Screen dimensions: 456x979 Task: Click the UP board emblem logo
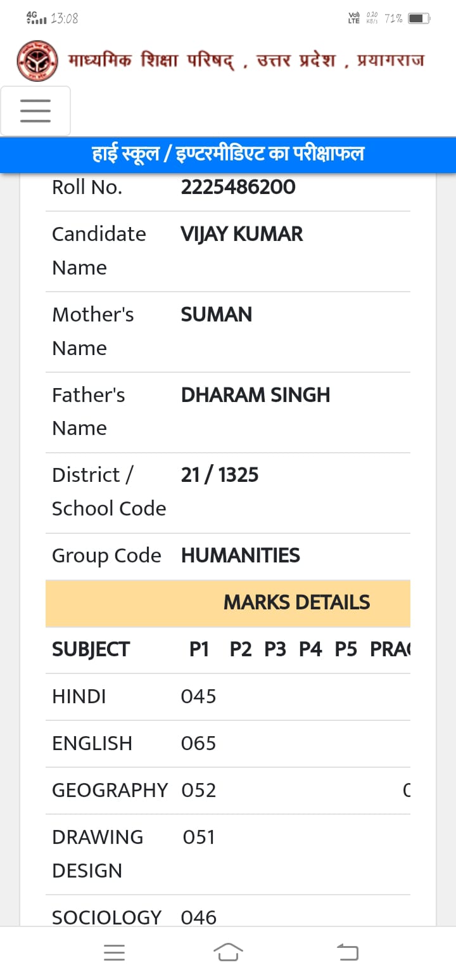(x=37, y=61)
